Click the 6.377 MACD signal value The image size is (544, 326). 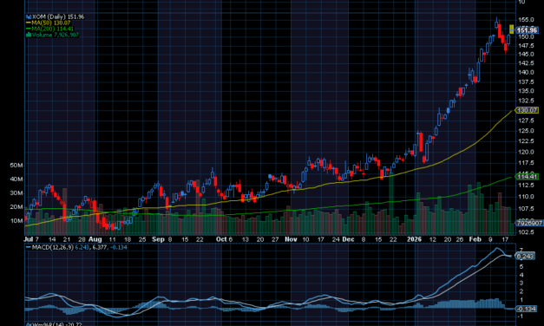pos(99,247)
